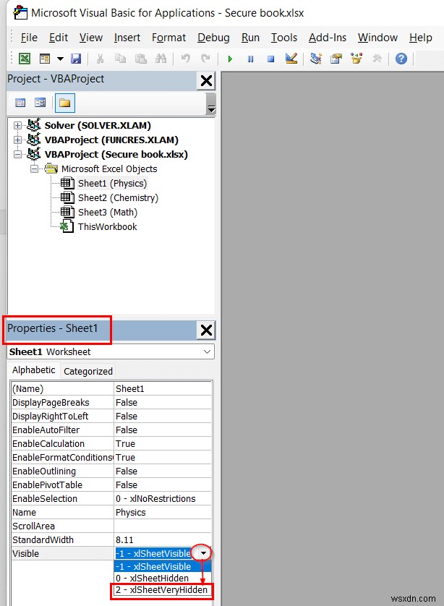Click the View Microsoft Excel toolbar icon
Viewport: 444px width, 606px height.
(x=25, y=59)
